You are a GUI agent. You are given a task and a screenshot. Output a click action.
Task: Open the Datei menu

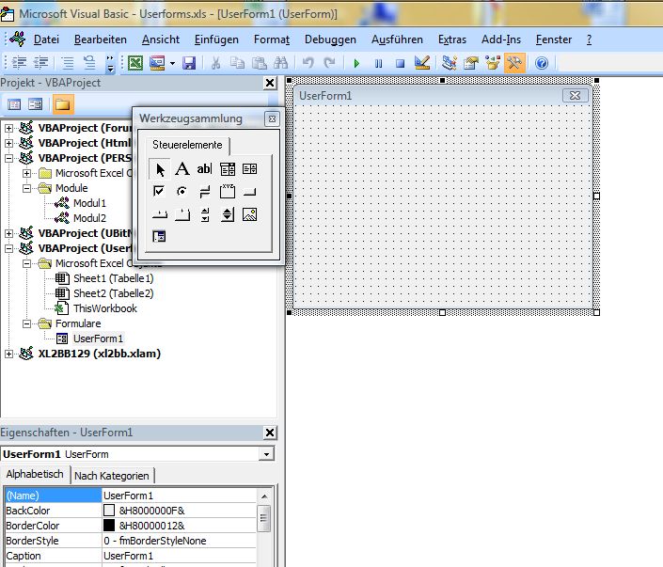(x=46, y=39)
